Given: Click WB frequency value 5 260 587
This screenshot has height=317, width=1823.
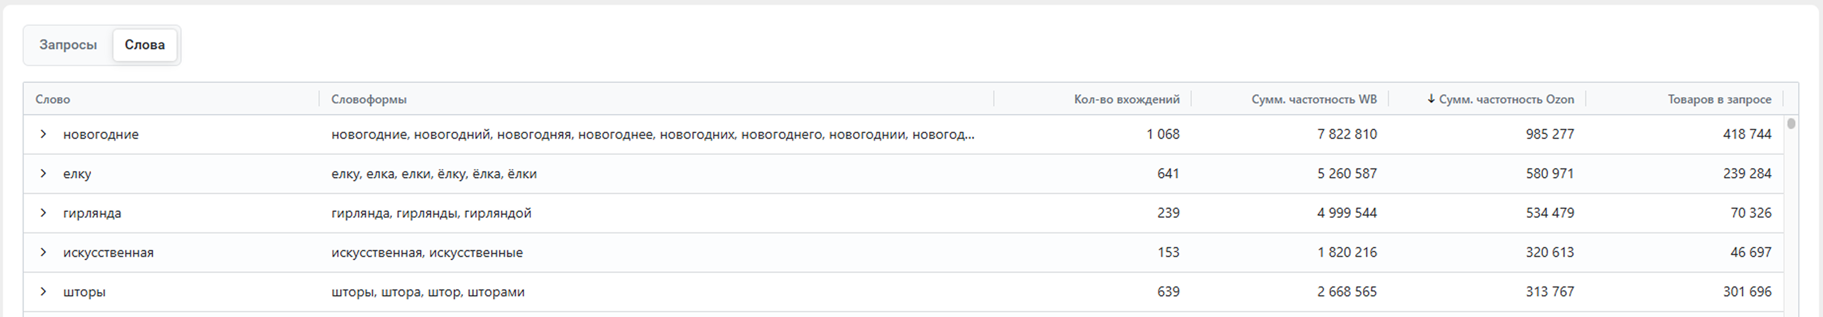Looking at the screenshot, I should 1347,174.
